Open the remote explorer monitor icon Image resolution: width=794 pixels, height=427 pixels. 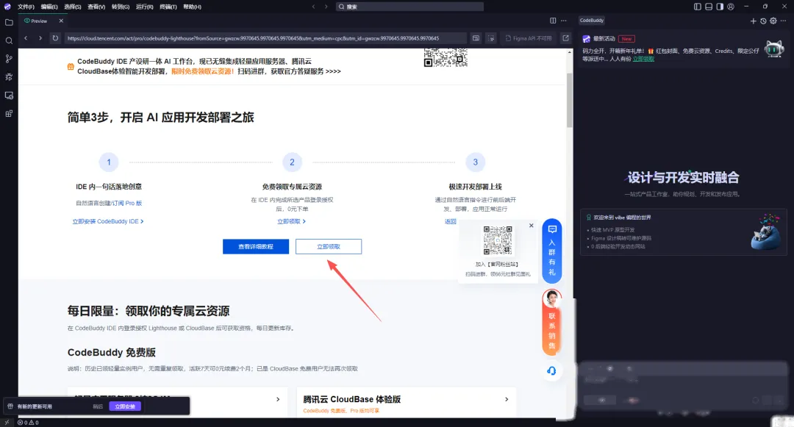9,95
